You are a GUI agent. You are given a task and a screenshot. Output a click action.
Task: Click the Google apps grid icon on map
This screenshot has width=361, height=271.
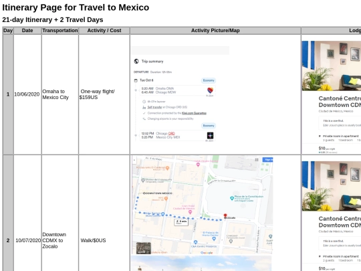(257, 160)
